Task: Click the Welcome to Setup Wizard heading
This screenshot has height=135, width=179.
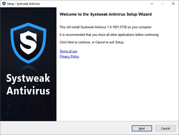Action: tap(105, 14)
